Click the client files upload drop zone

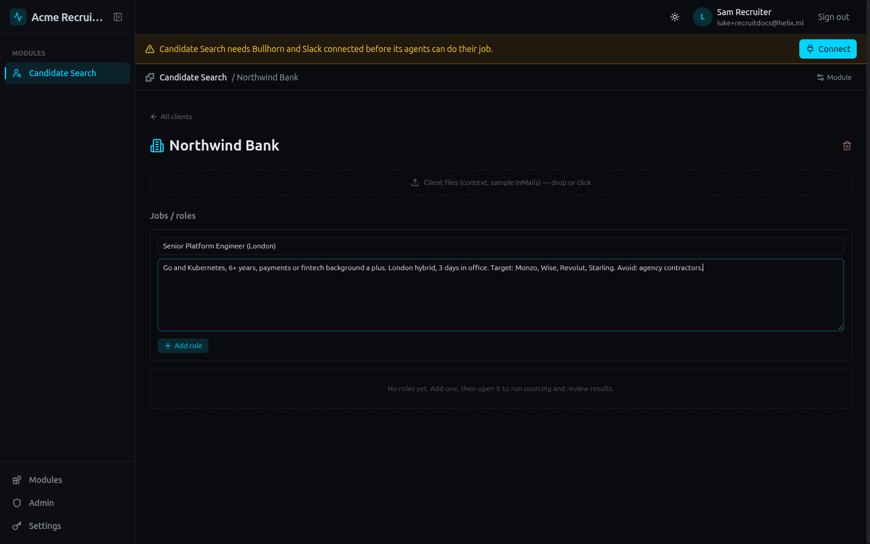pos(501,183)
